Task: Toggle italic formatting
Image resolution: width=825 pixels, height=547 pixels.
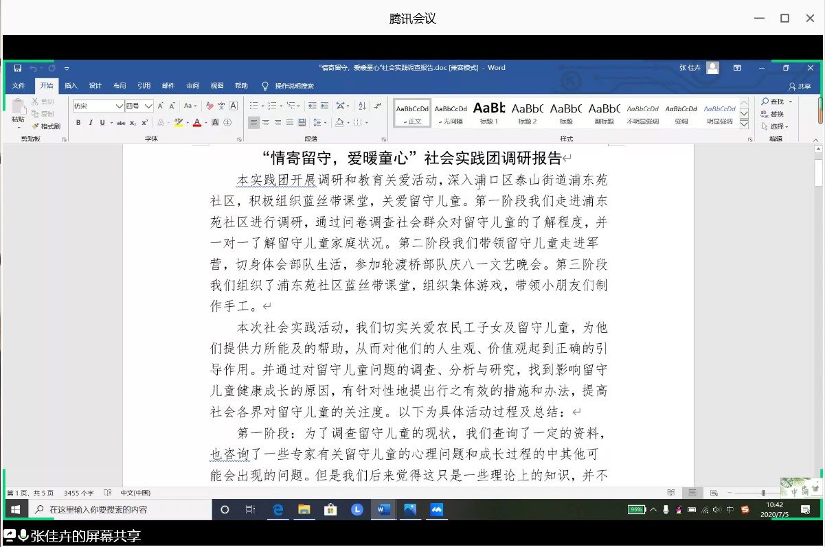Action: [x=90, y=123]
